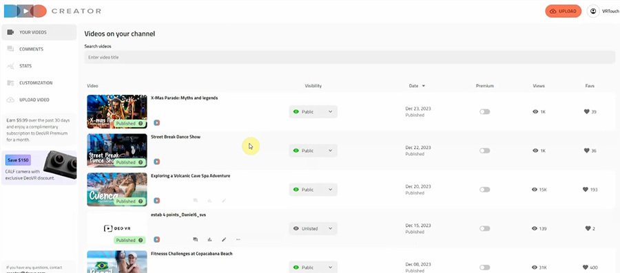This screenshot has width=620, height=273.
Task: Open the estab 4 points DeoVR placeholder thumbnail
Action: [116, 228]
